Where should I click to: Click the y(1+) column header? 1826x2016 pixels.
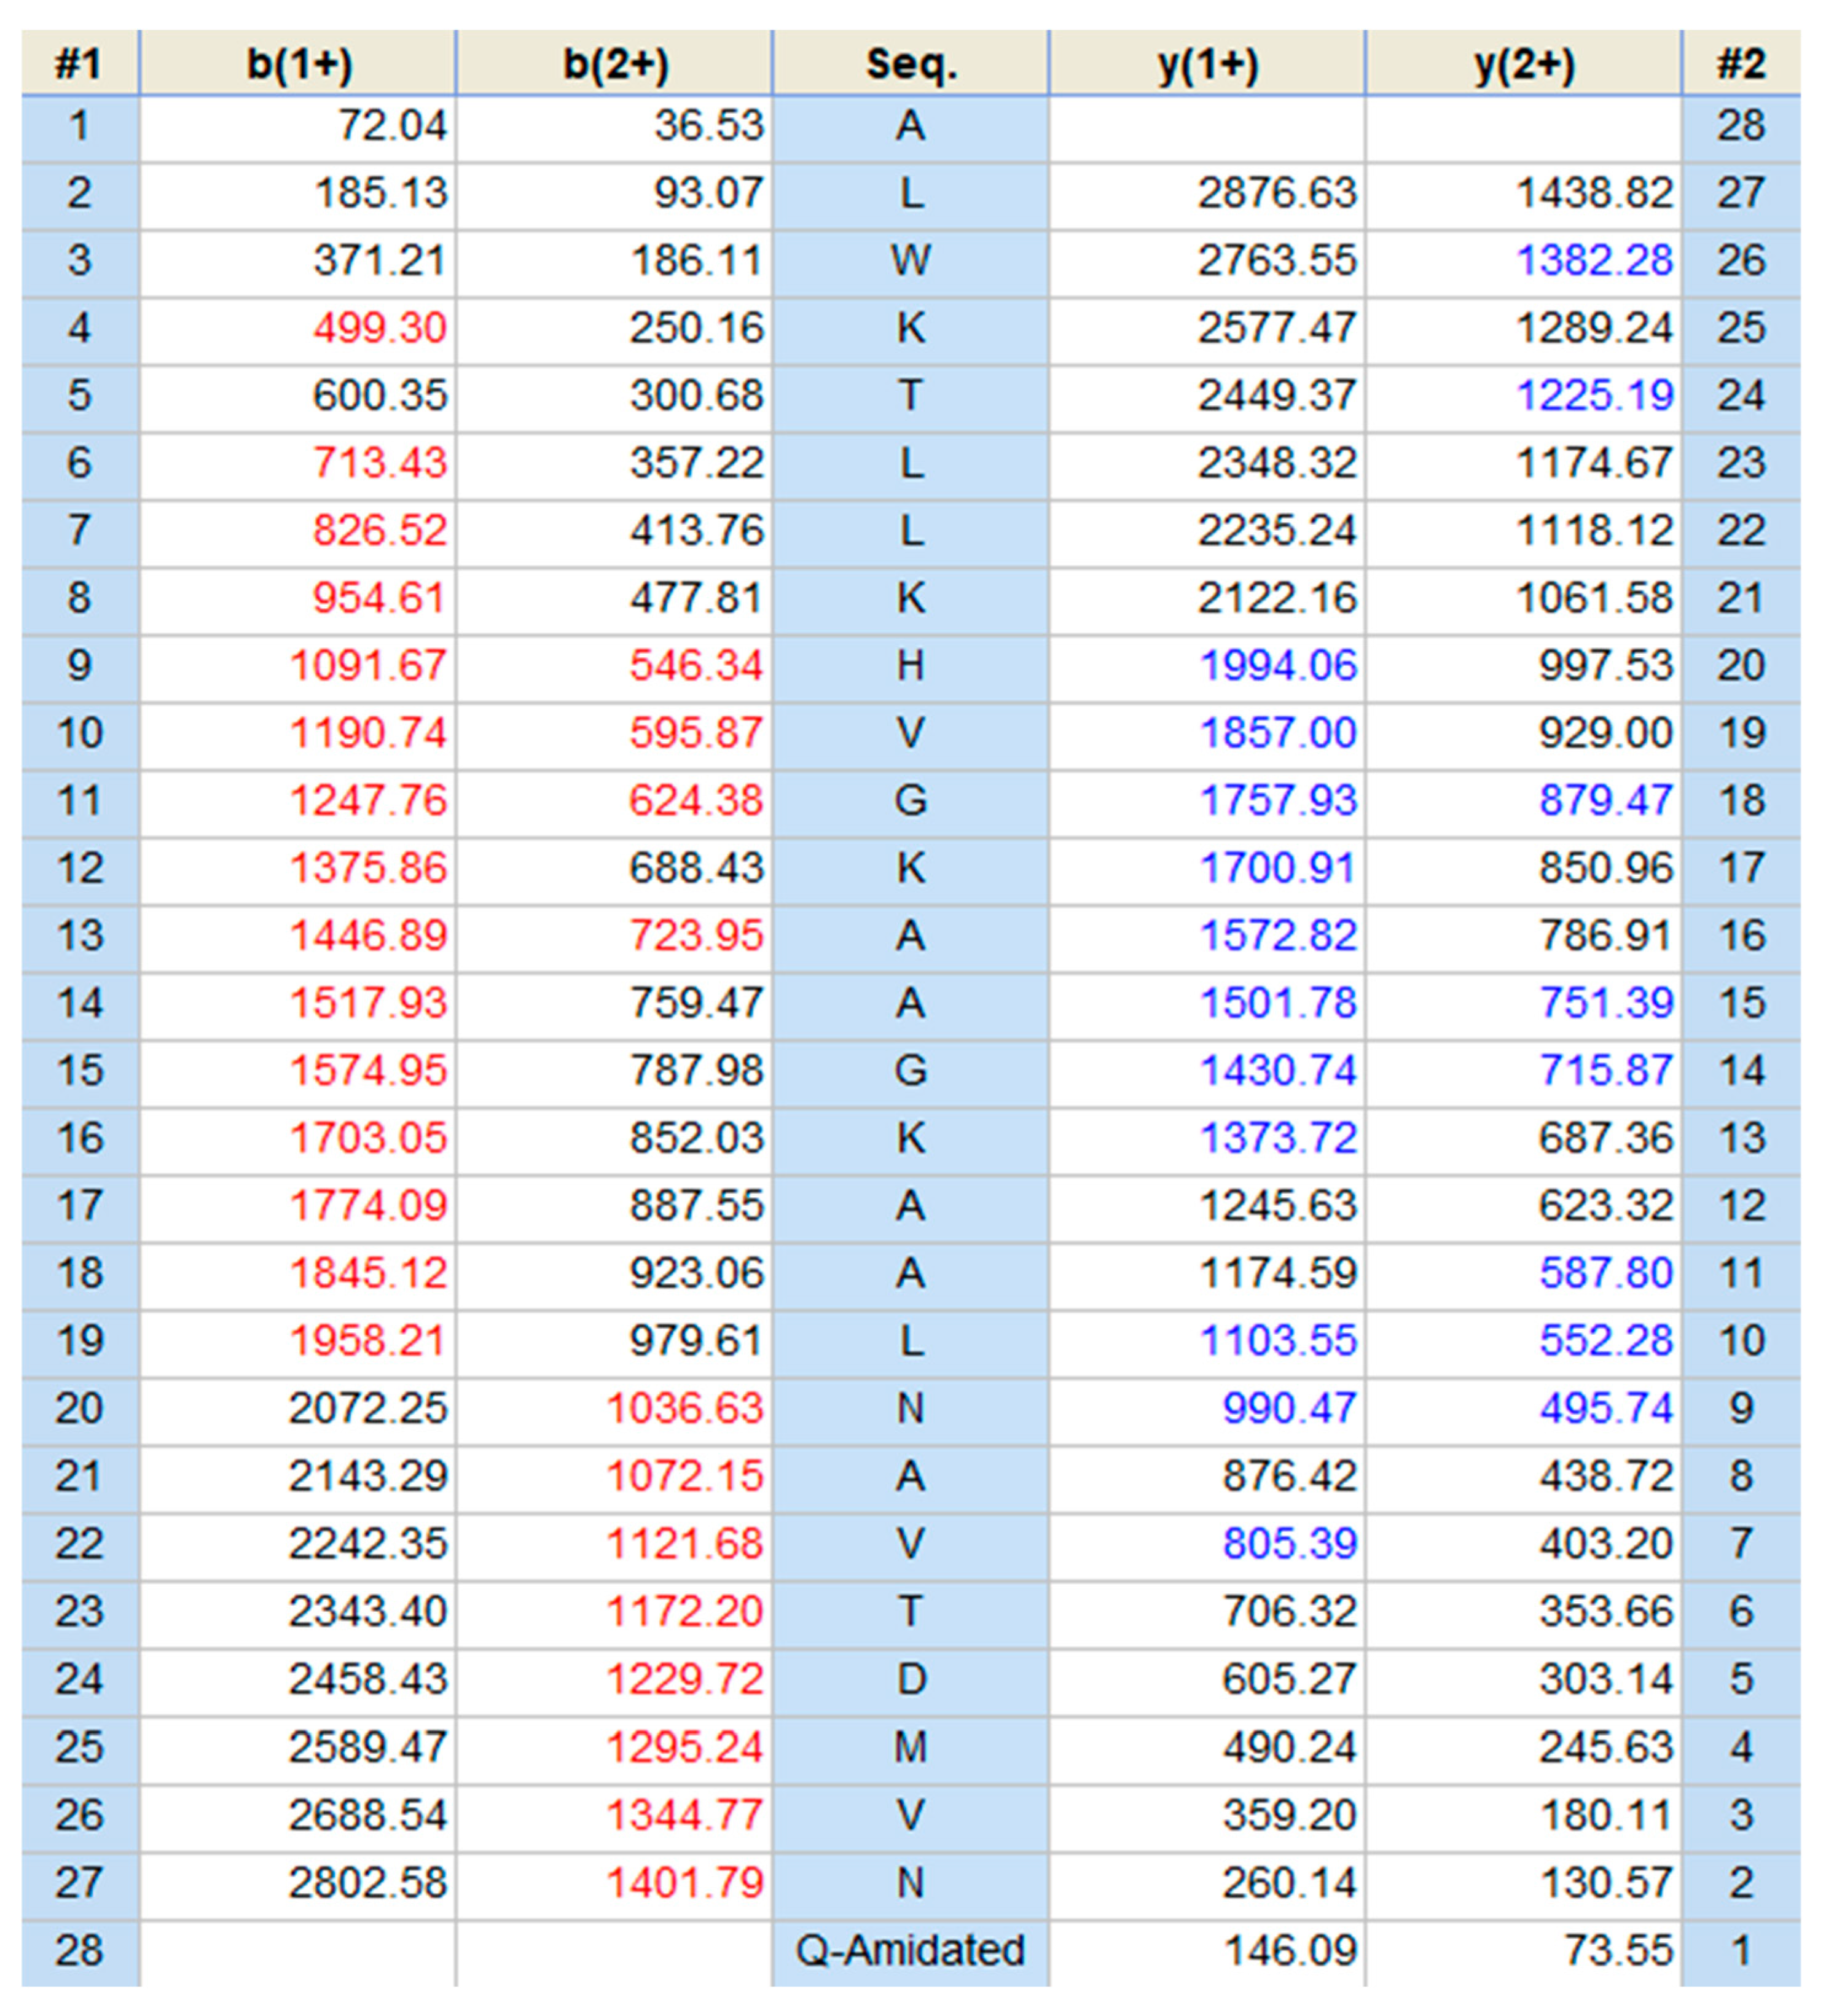[1207, 63]
